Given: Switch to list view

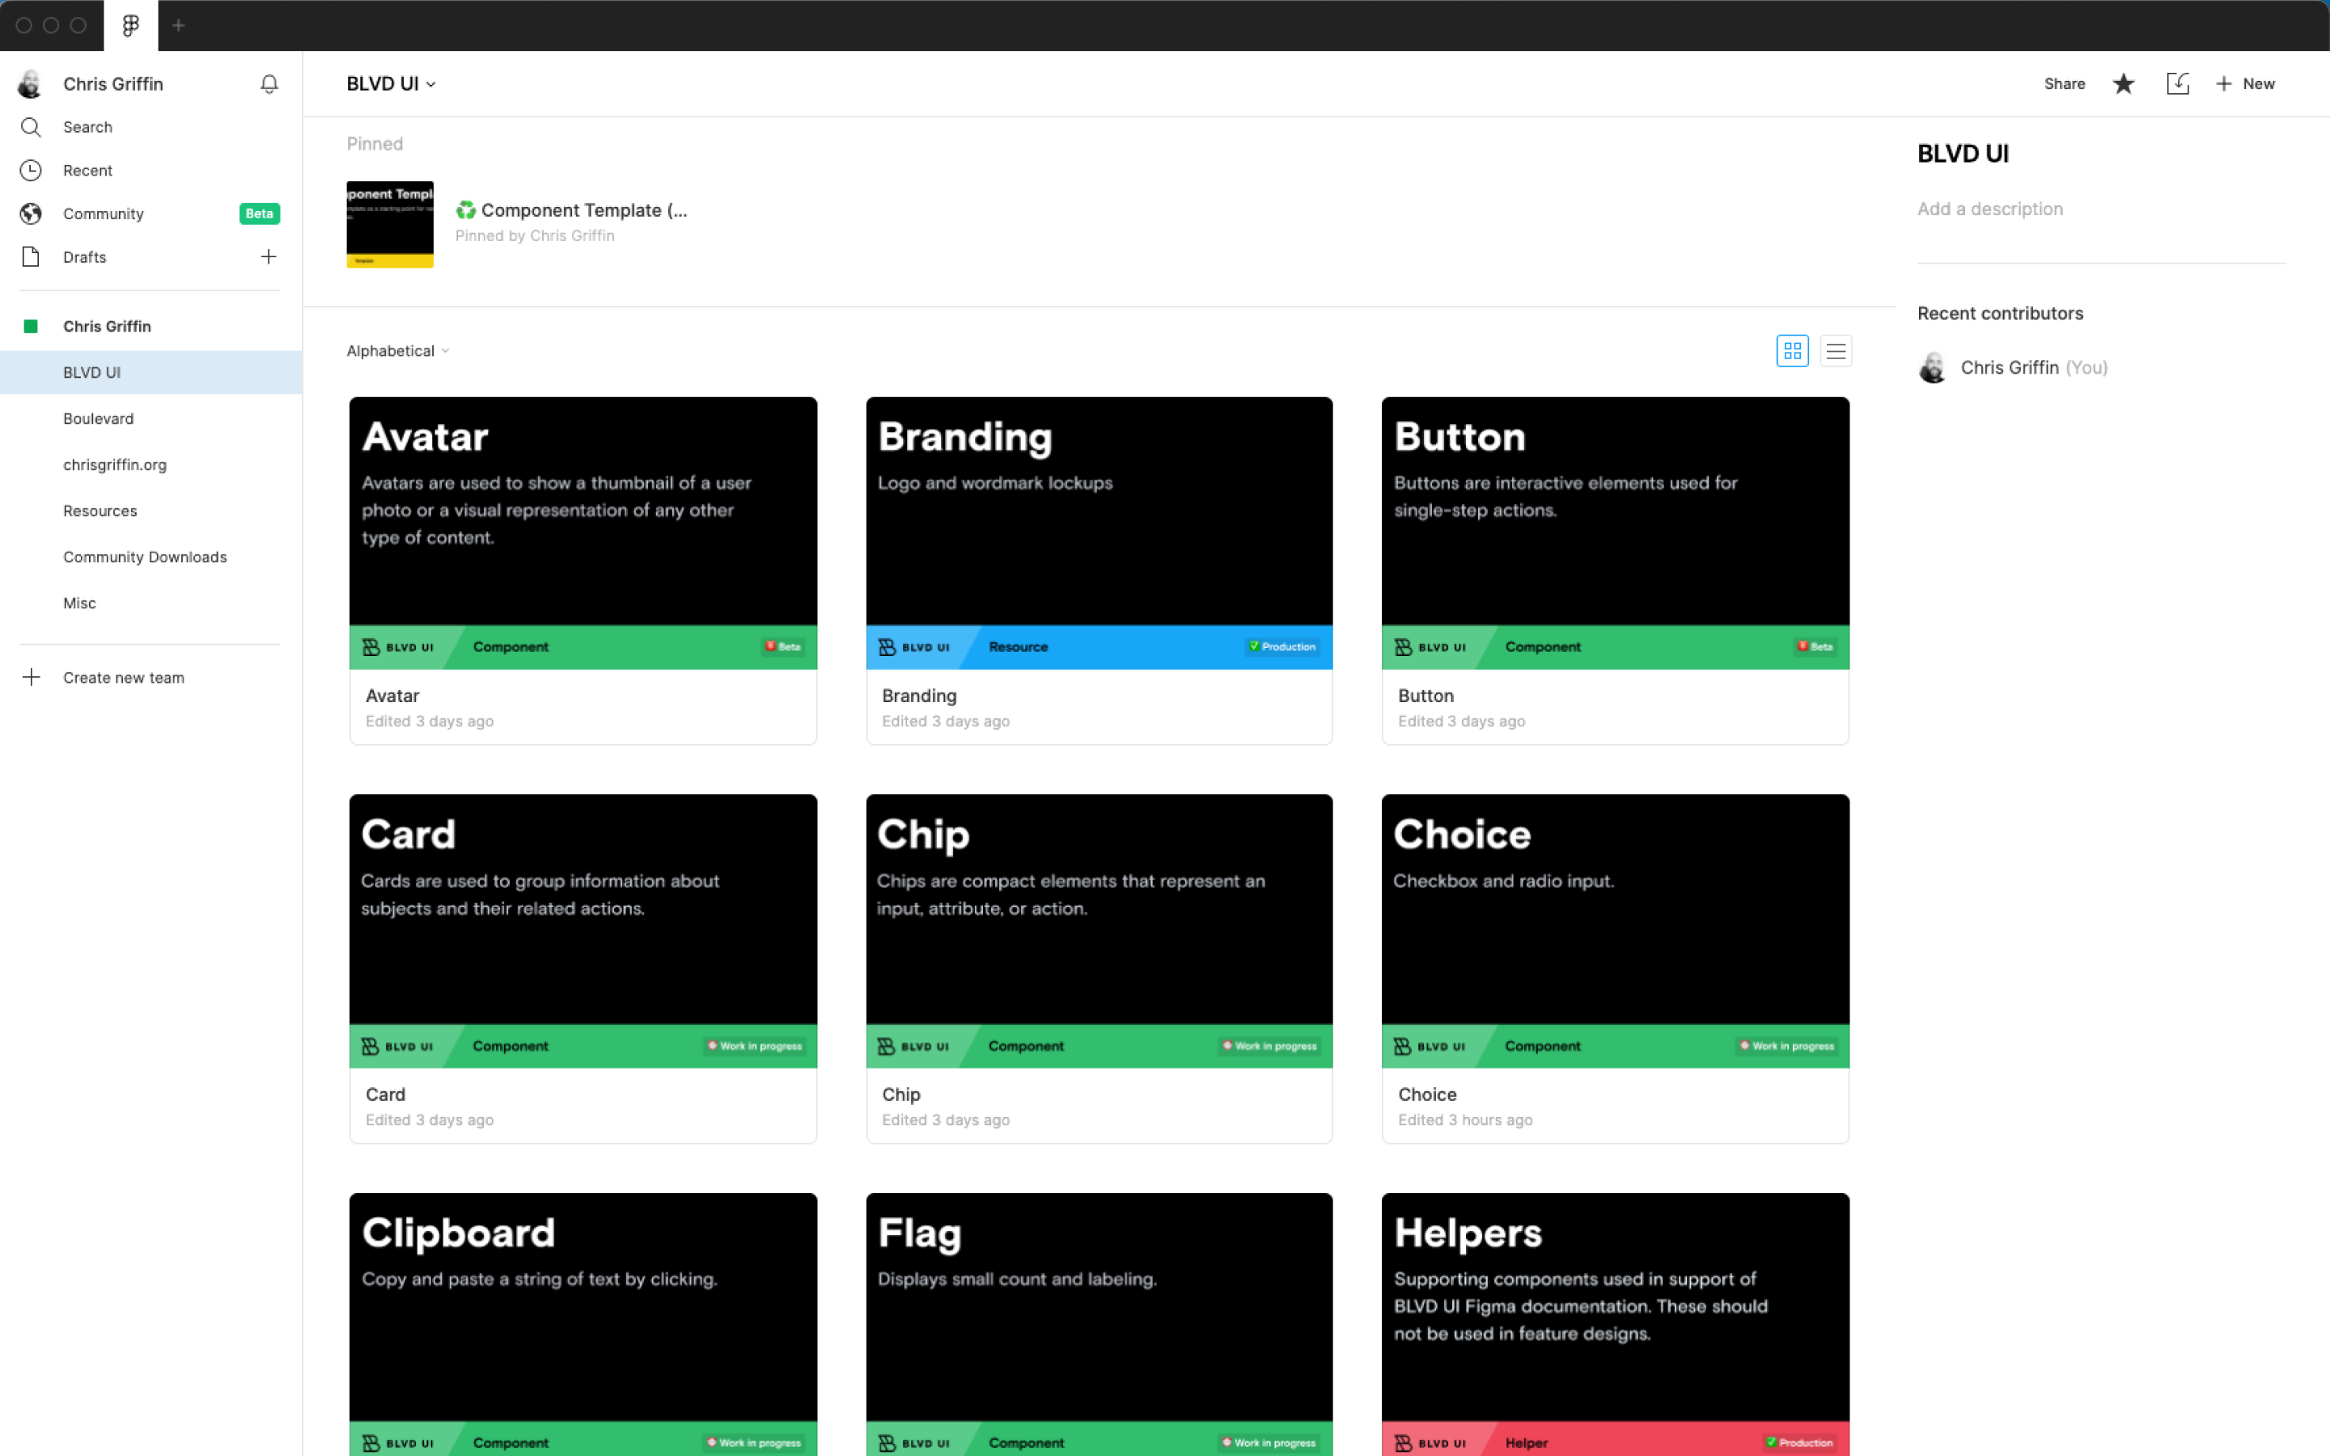Looking at the screenshot, I should tap(1835, 350).
